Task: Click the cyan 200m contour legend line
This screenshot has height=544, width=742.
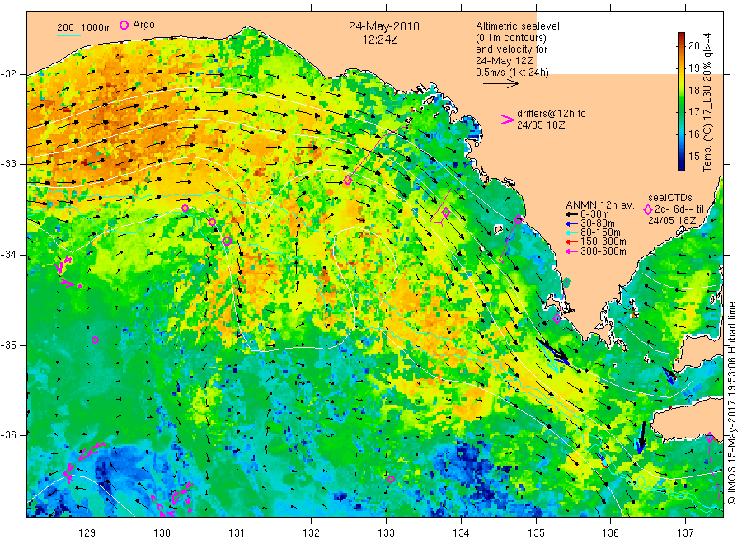Action: point(68,35)
